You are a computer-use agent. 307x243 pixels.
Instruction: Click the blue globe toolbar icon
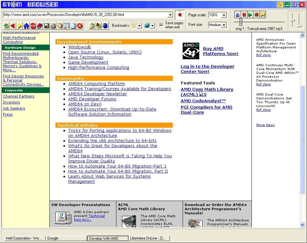[105, 26]
